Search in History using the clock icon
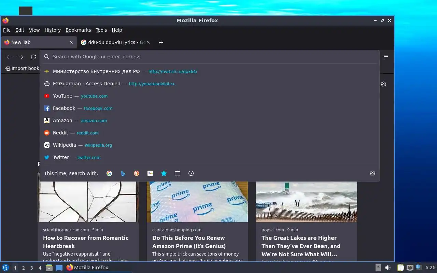Screen dimensions: 437x273 (x=191, y=173)
